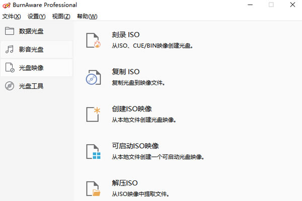The height and width of the screenshot is (201, 302).
Task: Select the 光盘映像 category label
Action: click(x=31, y=68)
